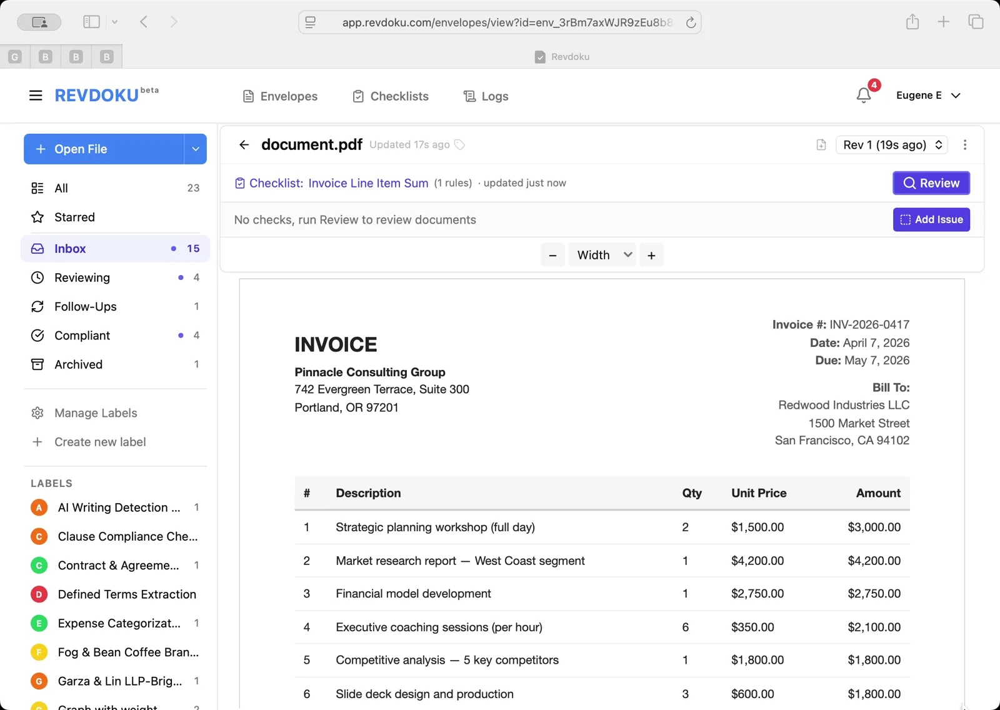Select the Reviewing filter with 4 items
The height and width of the screenshot is (710, 1000).
pyautogui.click(x=81, y=277)
